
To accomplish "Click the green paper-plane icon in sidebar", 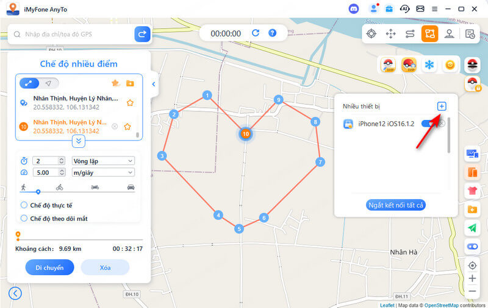I will click(x=472, y=228).
